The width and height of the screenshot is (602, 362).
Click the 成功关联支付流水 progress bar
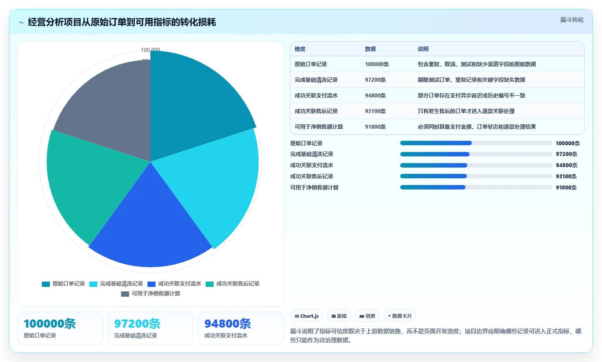476,165
